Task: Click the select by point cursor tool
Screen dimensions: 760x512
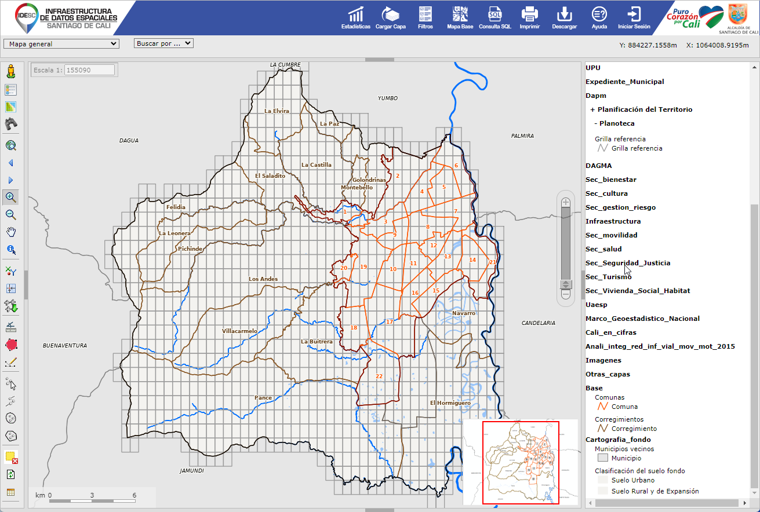Action: [x=10, y=384]
